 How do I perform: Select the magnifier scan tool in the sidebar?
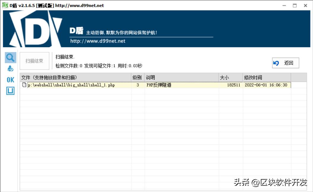[x=10, y=57]
